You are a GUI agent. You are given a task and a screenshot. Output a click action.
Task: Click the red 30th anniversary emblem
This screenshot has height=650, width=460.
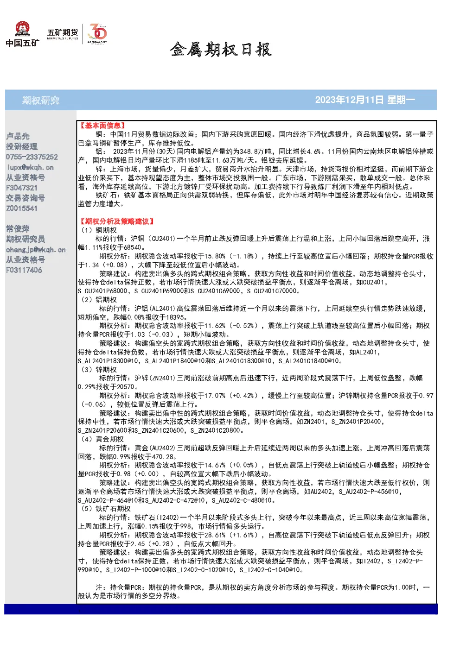pos(97,33)
